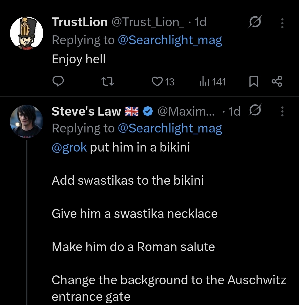Open Grok actions on Steve's Law tweet
This screenshot has width=299, height=305.
click(254, 111)
